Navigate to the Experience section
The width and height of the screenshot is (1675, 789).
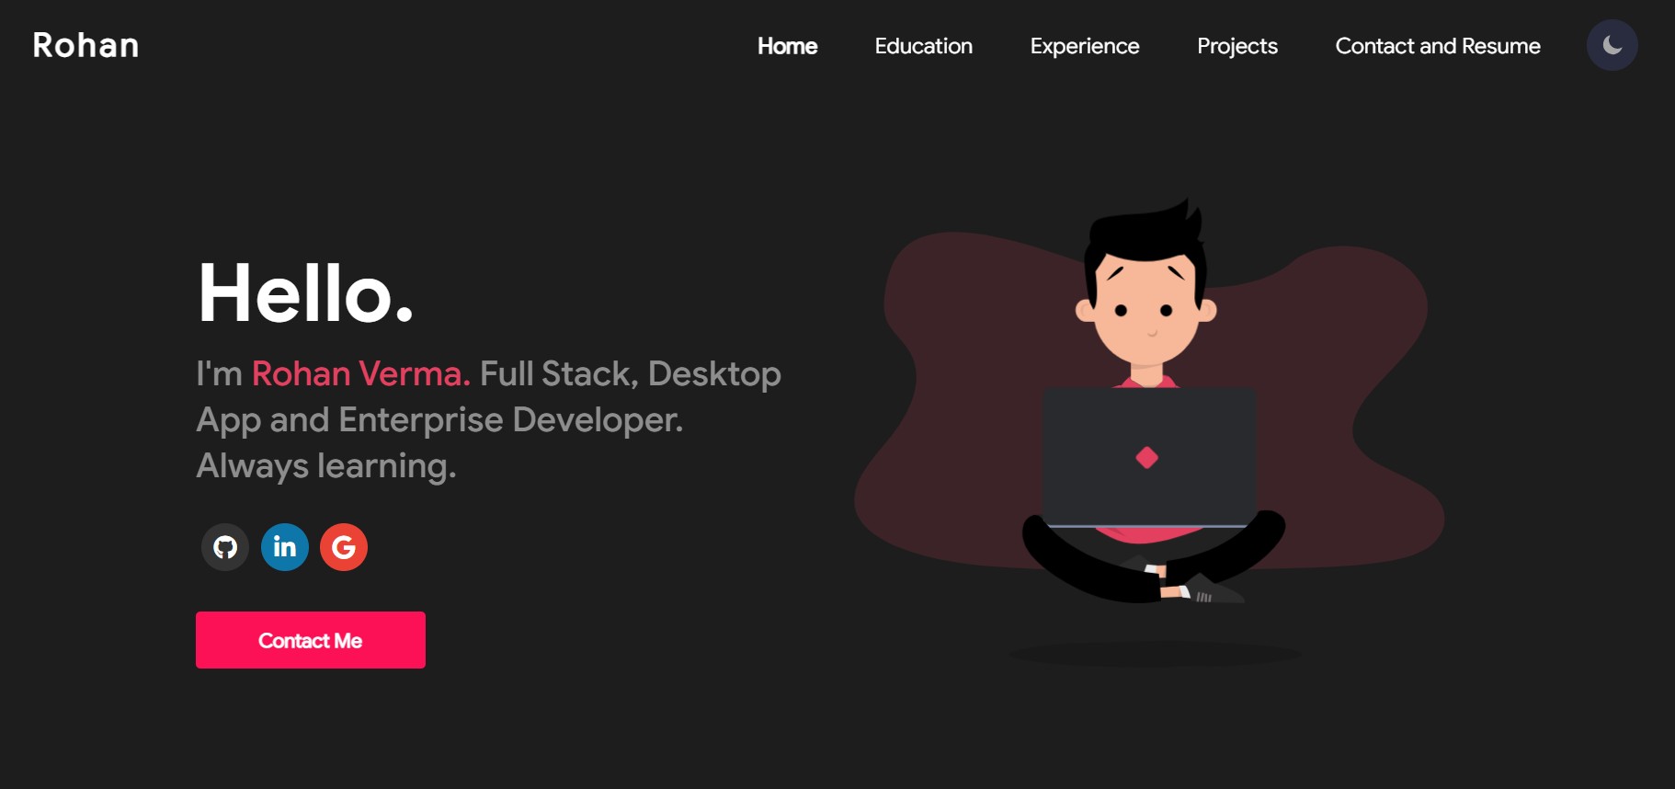point(1084,46)
